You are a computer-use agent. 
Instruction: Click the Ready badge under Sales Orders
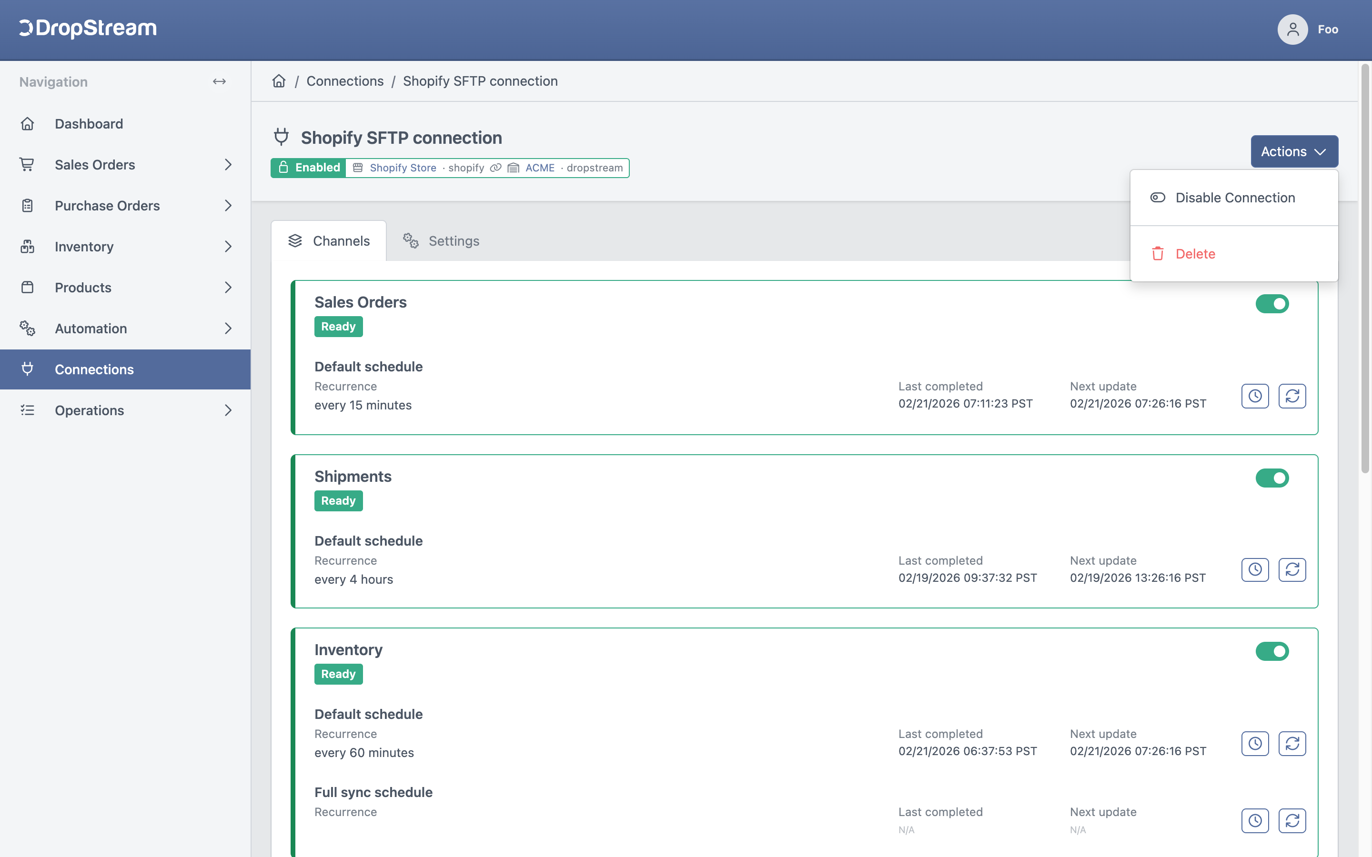pos(338,327)
